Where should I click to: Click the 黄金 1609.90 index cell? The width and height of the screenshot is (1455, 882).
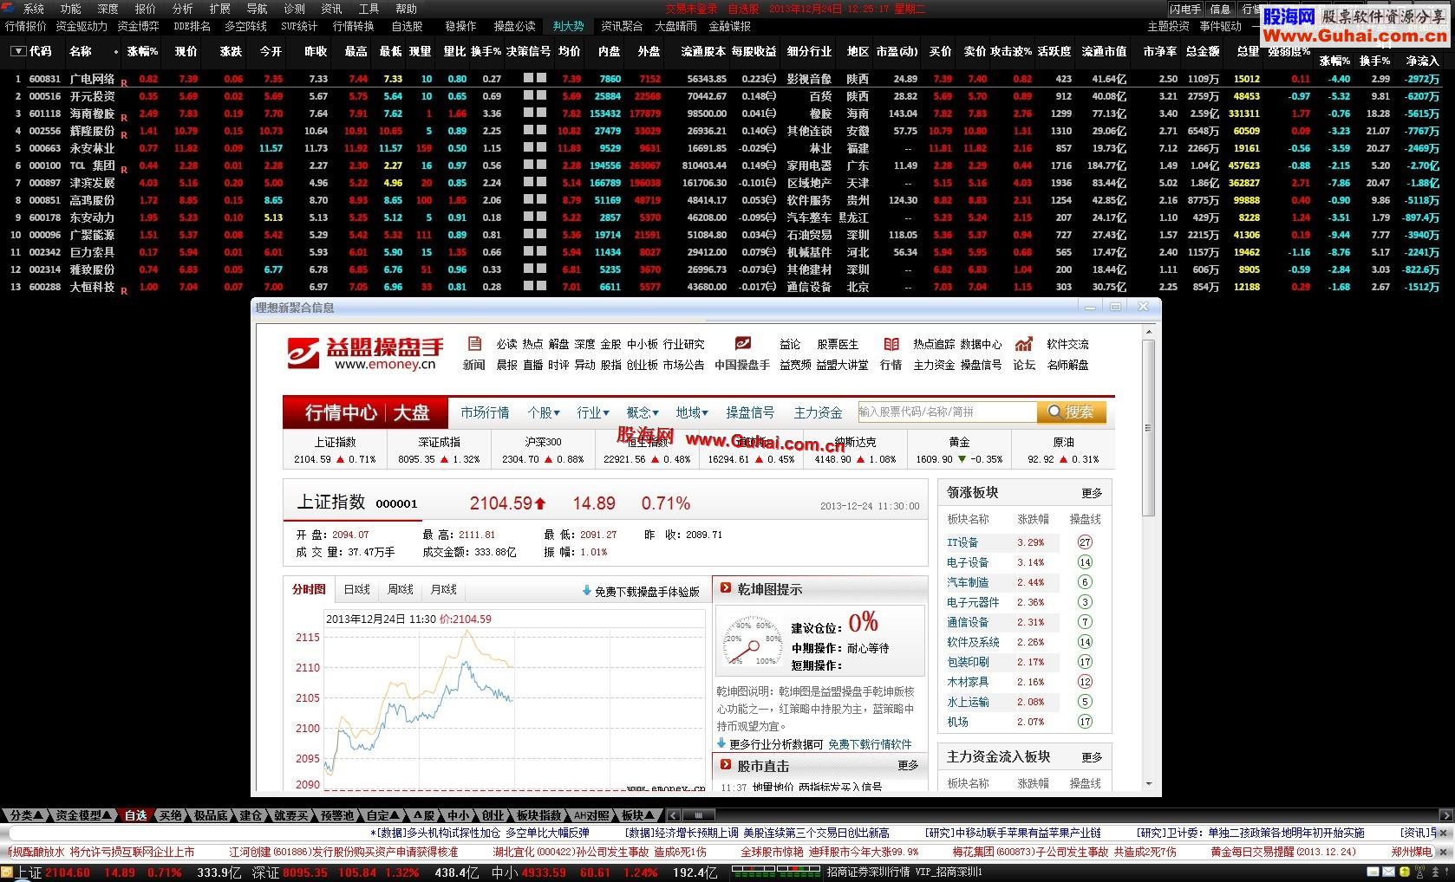click(959, 450)
